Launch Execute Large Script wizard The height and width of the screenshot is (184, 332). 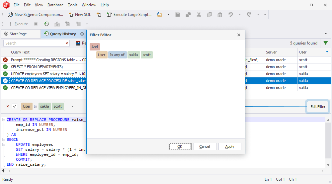(x=129, y=15)
